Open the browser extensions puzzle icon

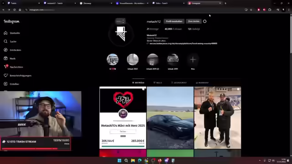click(270, 10)
